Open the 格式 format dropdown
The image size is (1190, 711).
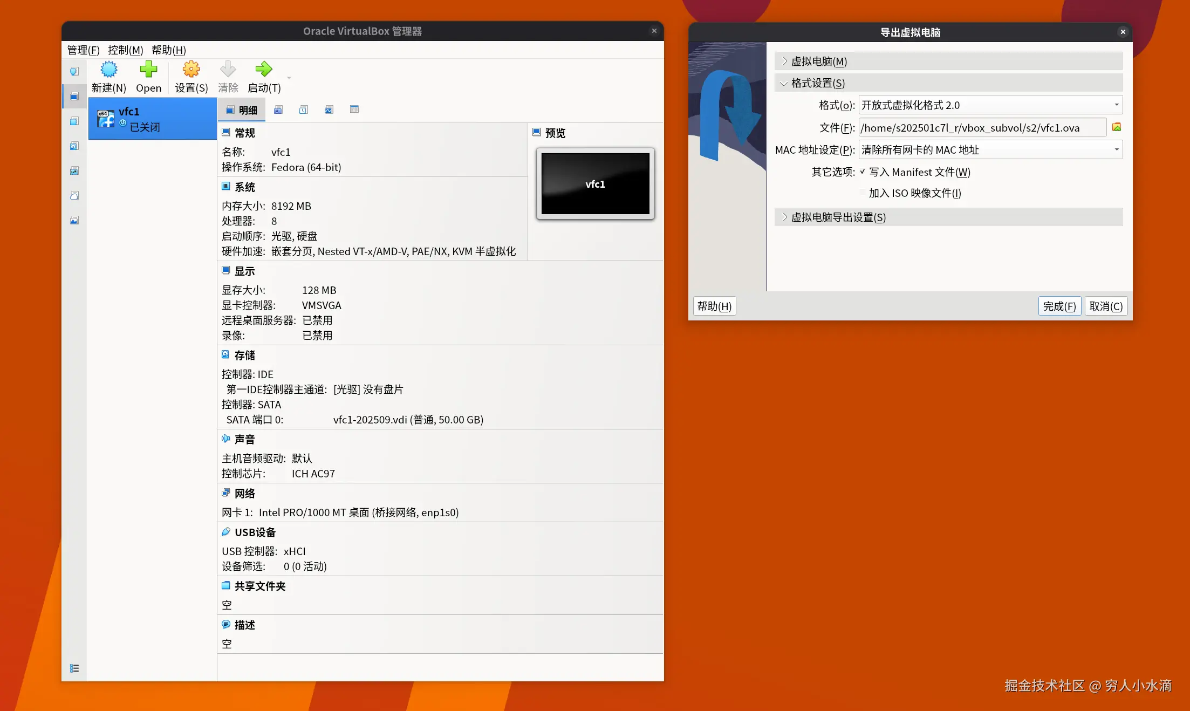click(990, 105)
